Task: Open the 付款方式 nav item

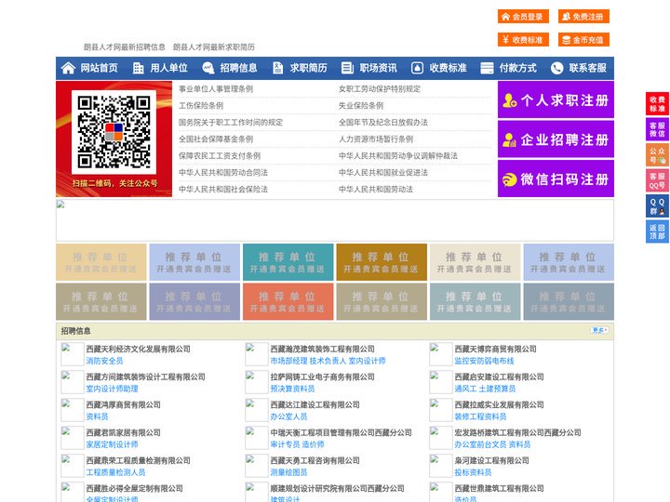Action: 518,68
